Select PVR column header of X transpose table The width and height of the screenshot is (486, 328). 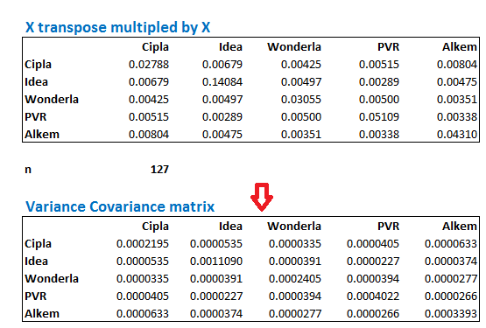(x=389, y=47)
